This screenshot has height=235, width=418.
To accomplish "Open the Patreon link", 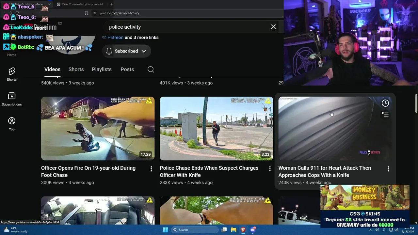I will click(115, 37).
